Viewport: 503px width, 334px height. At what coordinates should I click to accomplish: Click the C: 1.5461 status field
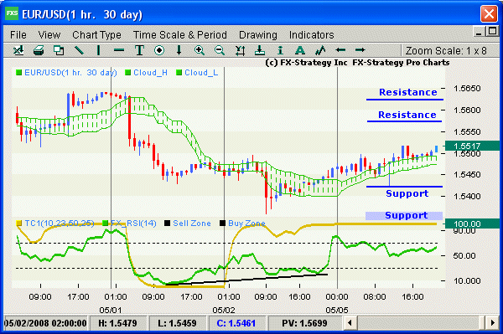pyautogui.click(x=236, y=323)
